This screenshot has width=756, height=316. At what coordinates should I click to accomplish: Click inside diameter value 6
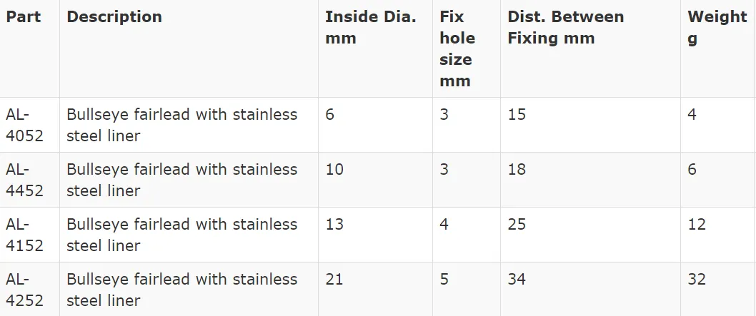[x=330, y=115]
